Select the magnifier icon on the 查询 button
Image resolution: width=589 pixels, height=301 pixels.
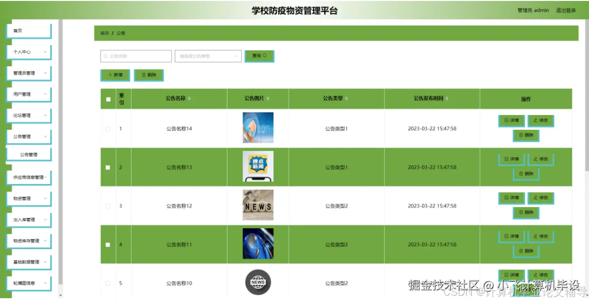tap(264, 56)
